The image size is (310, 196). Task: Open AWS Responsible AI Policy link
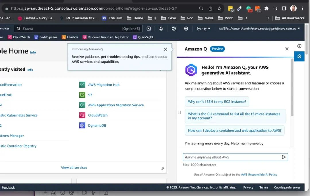(x=259, y=175)
